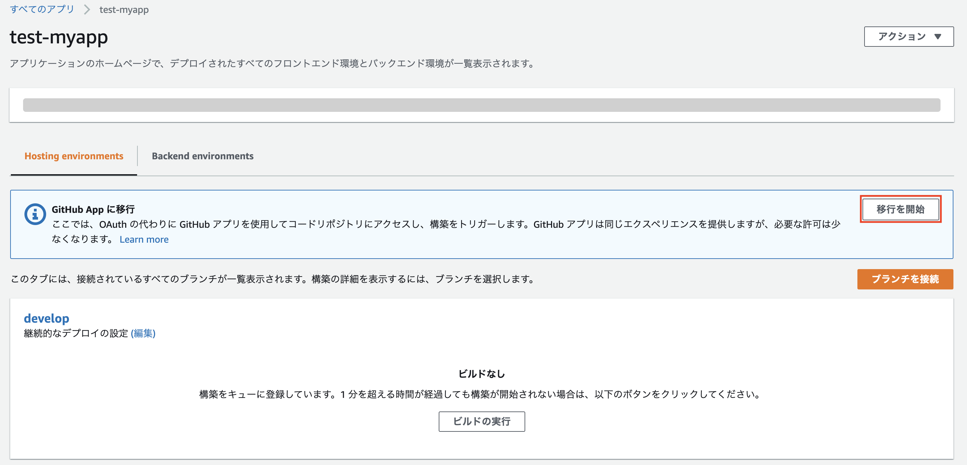This screenshot has height=465, width=967.
Task: Click the (編集) link for deploy settings
Action: pos(143,333)
